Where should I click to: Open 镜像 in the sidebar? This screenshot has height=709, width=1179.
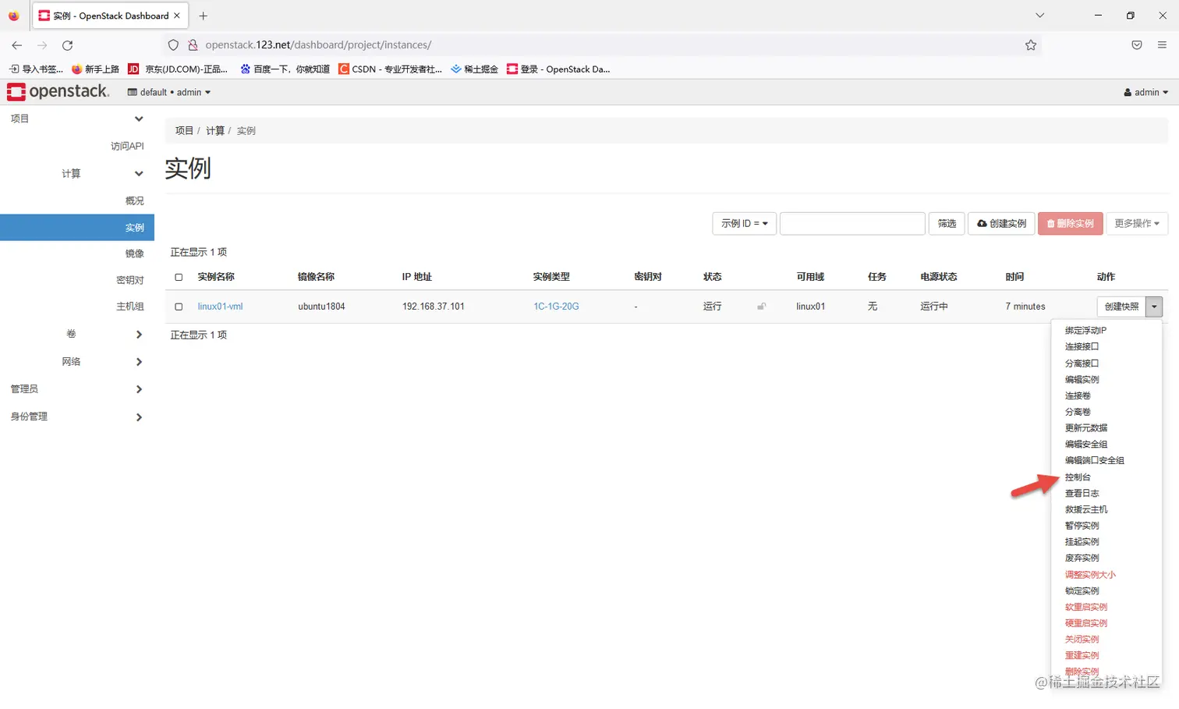(x=135, y=253)
